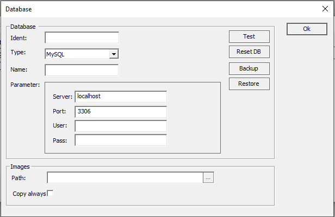Click the MySQL value in Type box
This screenshot has width=335, height=217.
coord(77,54)
